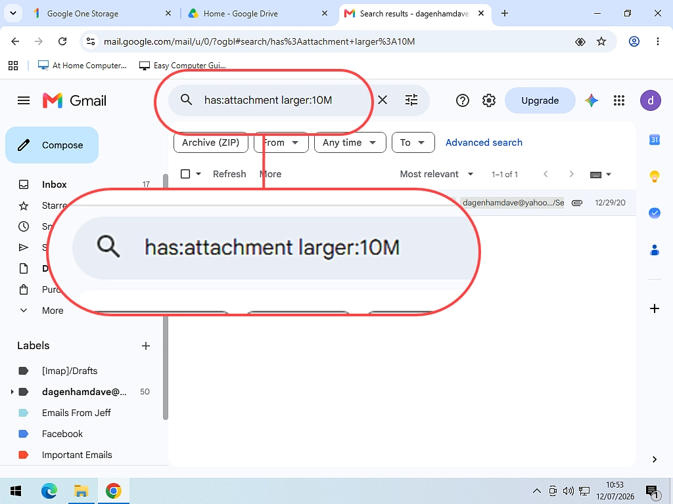Bookmark this tab star icon
This screenshot has width=673, height=504.
coord(601,41)
